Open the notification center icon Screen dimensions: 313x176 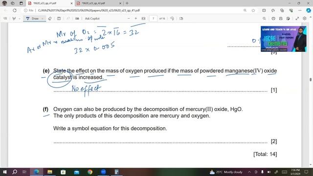pyautogui.click(x=306, y=172)
